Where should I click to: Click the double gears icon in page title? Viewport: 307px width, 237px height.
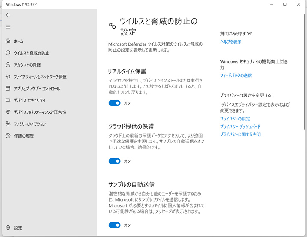coord(112,26)
